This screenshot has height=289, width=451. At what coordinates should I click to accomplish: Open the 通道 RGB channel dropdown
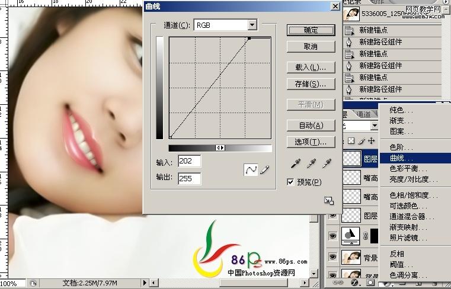(x=252, y=25)
